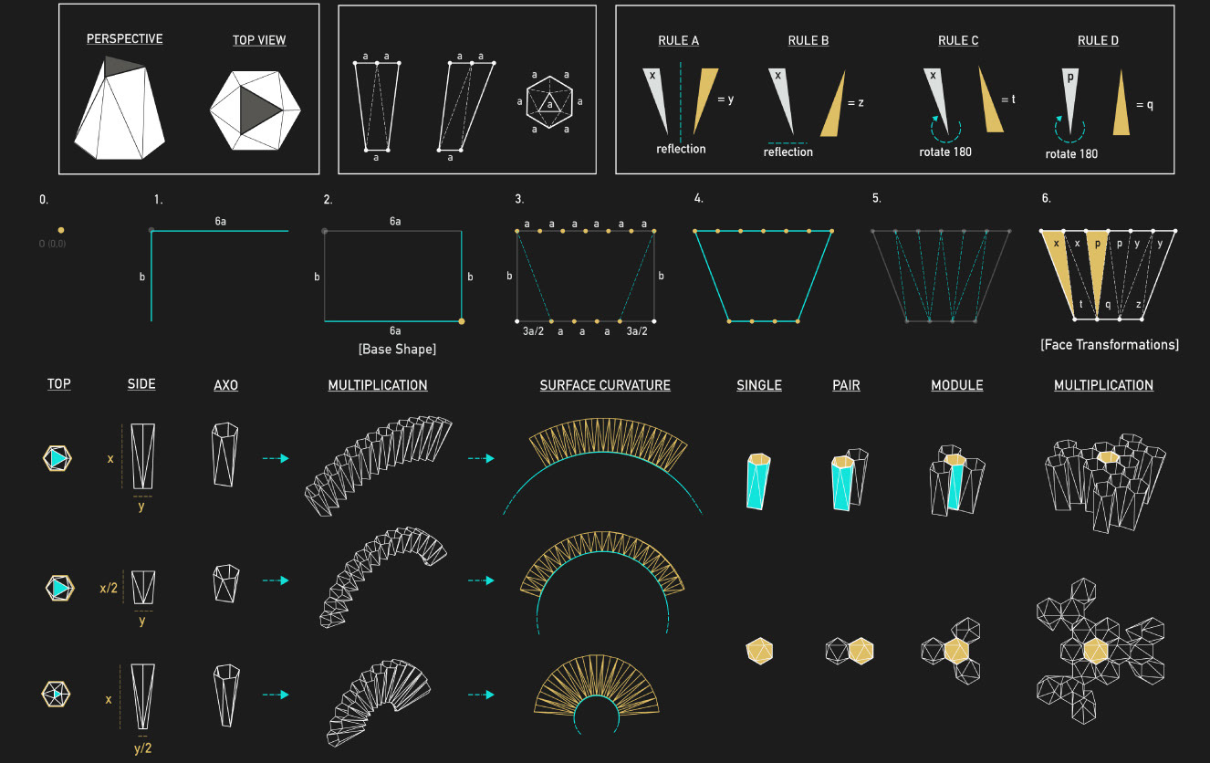Click the two-hexagon pair top view

tap(850, 650)
